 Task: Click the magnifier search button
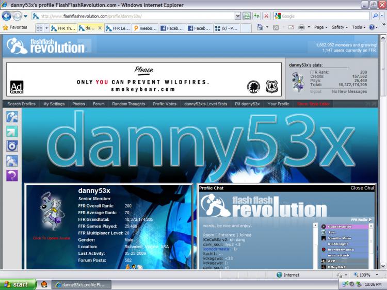click(376, 17)
